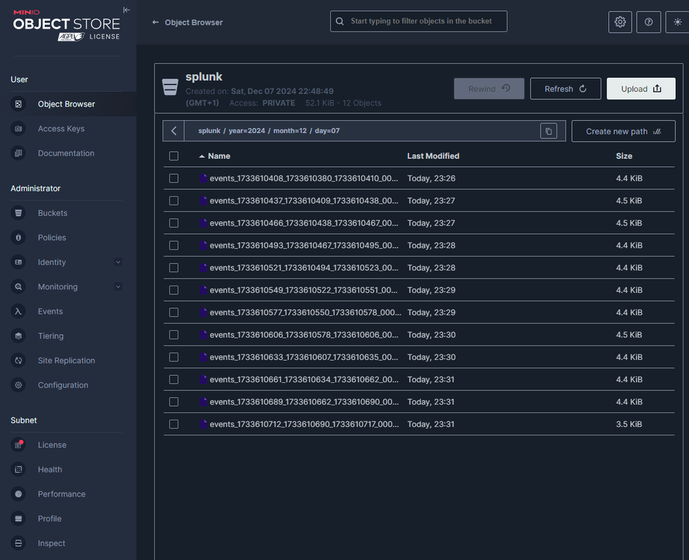Navigate to month=12 in breadcrumb path
Viewport: 689px width, 560px height.
290,131
